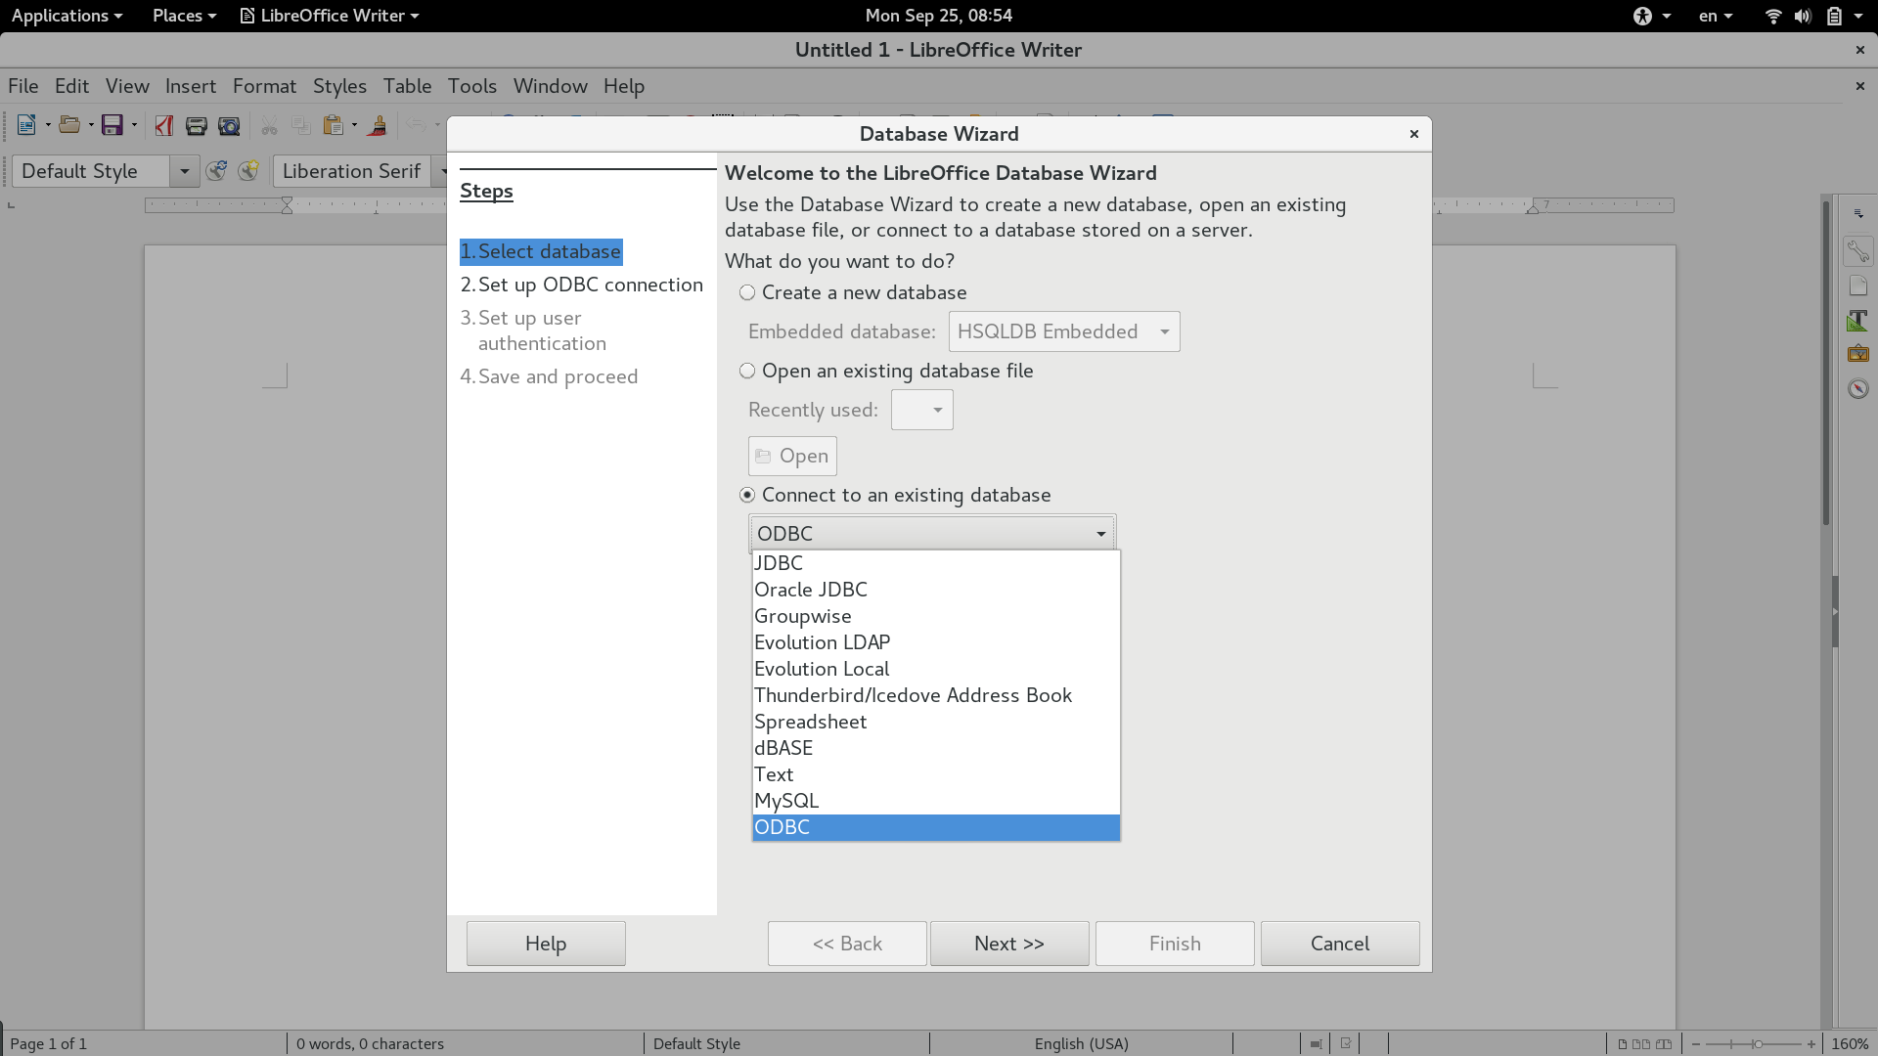Open the Applications menu in top bar

[x=67, y=16]
